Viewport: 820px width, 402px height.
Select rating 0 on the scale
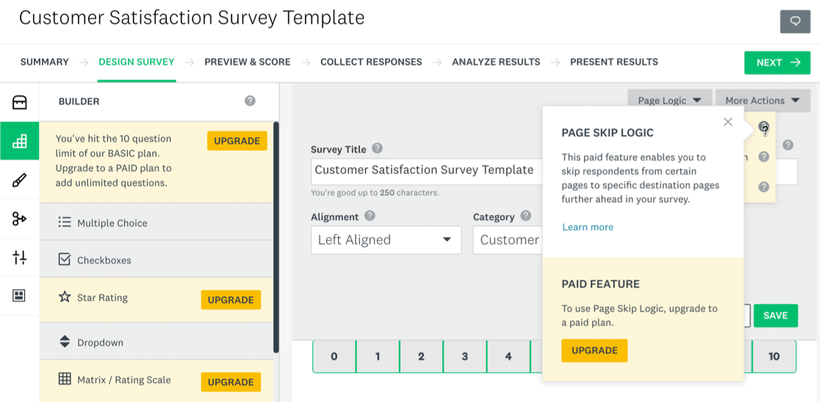click(334, 357)
